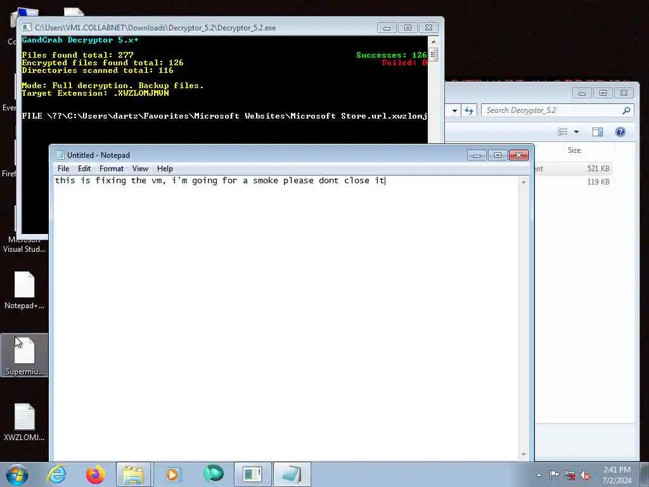Viewport: 649px width, 487px height.
Task: Maximize the Untitled Notepad window
Action: point(498,155)
